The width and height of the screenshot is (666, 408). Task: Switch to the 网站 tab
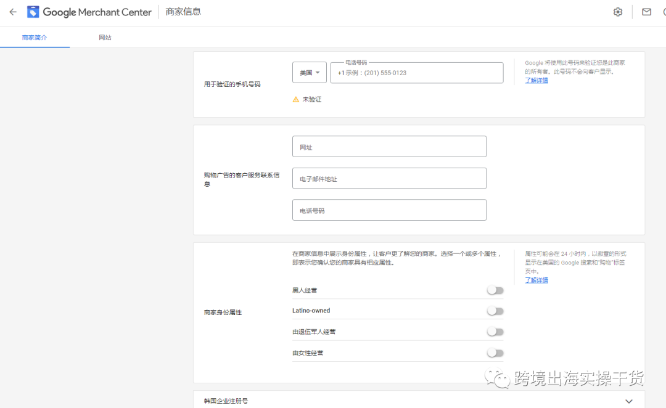tap(105, 37)
